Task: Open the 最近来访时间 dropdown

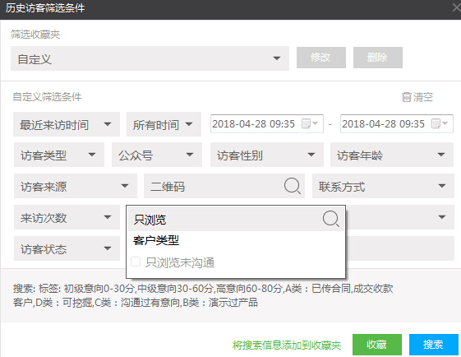Action: click(x=67, y=124)
